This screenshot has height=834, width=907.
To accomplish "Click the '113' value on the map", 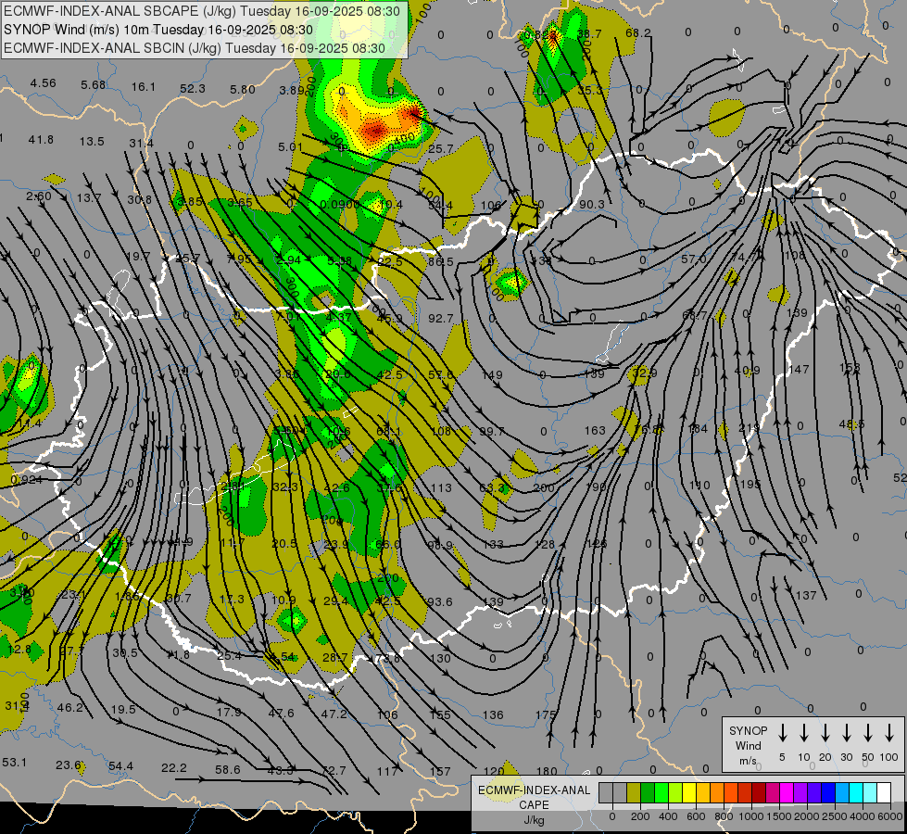I will [x=441, y=487].
